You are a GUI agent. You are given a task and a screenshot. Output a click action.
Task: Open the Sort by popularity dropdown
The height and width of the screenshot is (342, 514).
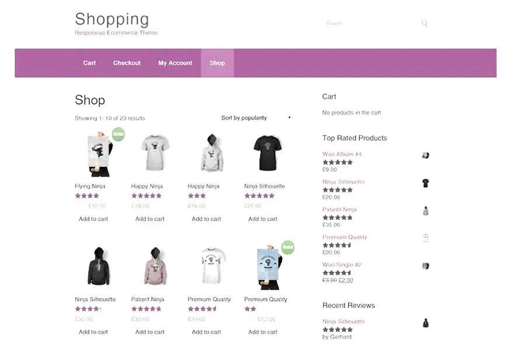255,118
